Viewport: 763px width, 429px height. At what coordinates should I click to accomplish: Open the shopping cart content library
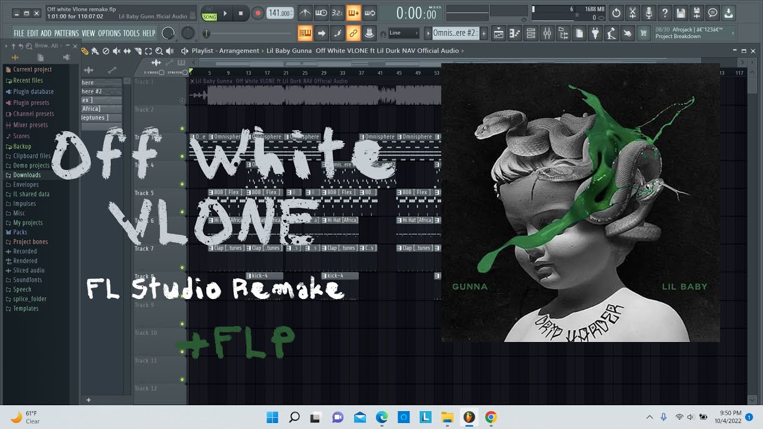[x=643, y=34]
